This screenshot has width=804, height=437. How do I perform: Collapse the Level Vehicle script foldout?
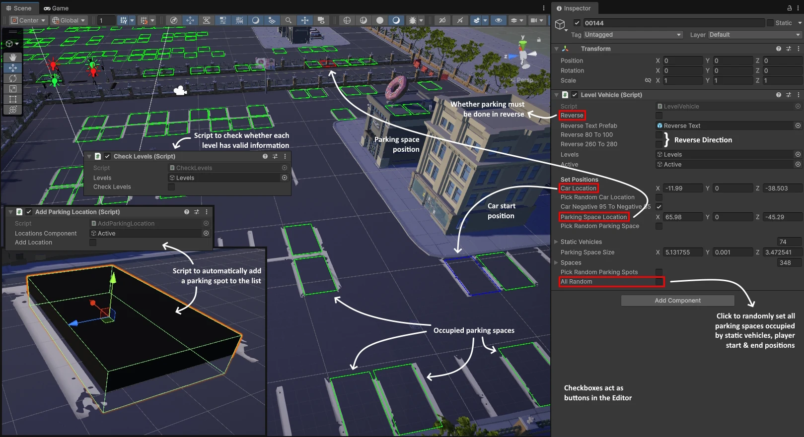pos(557,95)
